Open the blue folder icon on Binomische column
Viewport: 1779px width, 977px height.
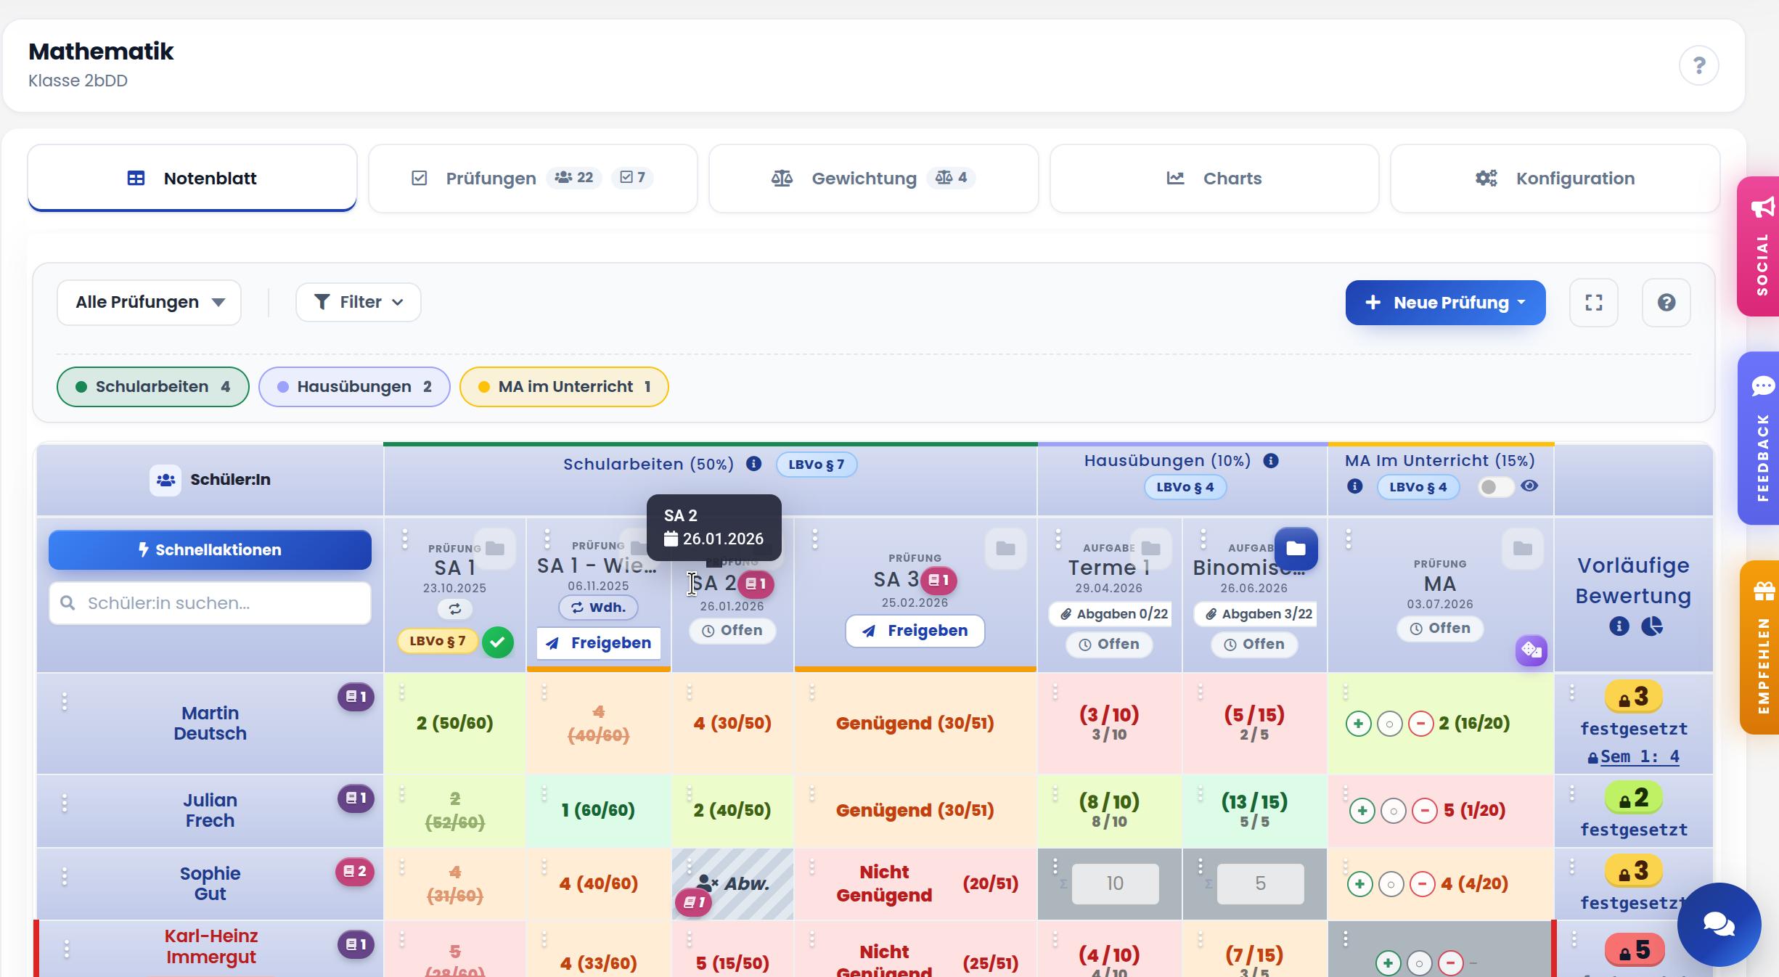point(1296,549)
